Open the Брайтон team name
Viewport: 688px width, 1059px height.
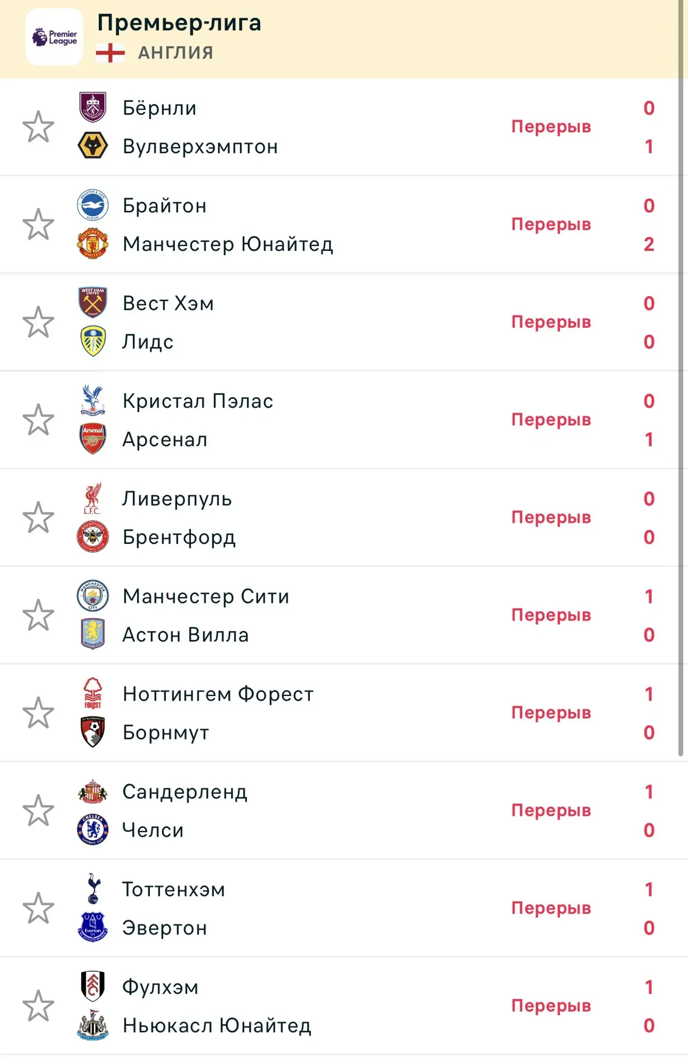(x=164, y=206)
